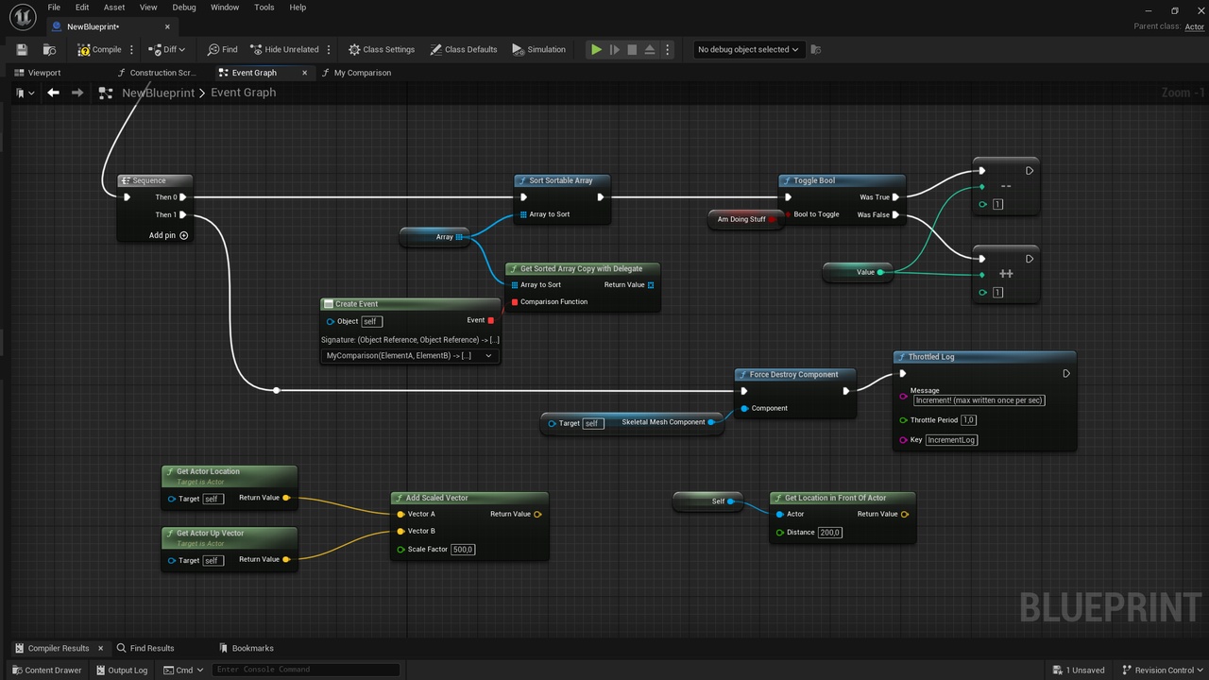
Task: Select the Sort Sortable Array node title
Action: pyautogui.click(x=561, y=180)
